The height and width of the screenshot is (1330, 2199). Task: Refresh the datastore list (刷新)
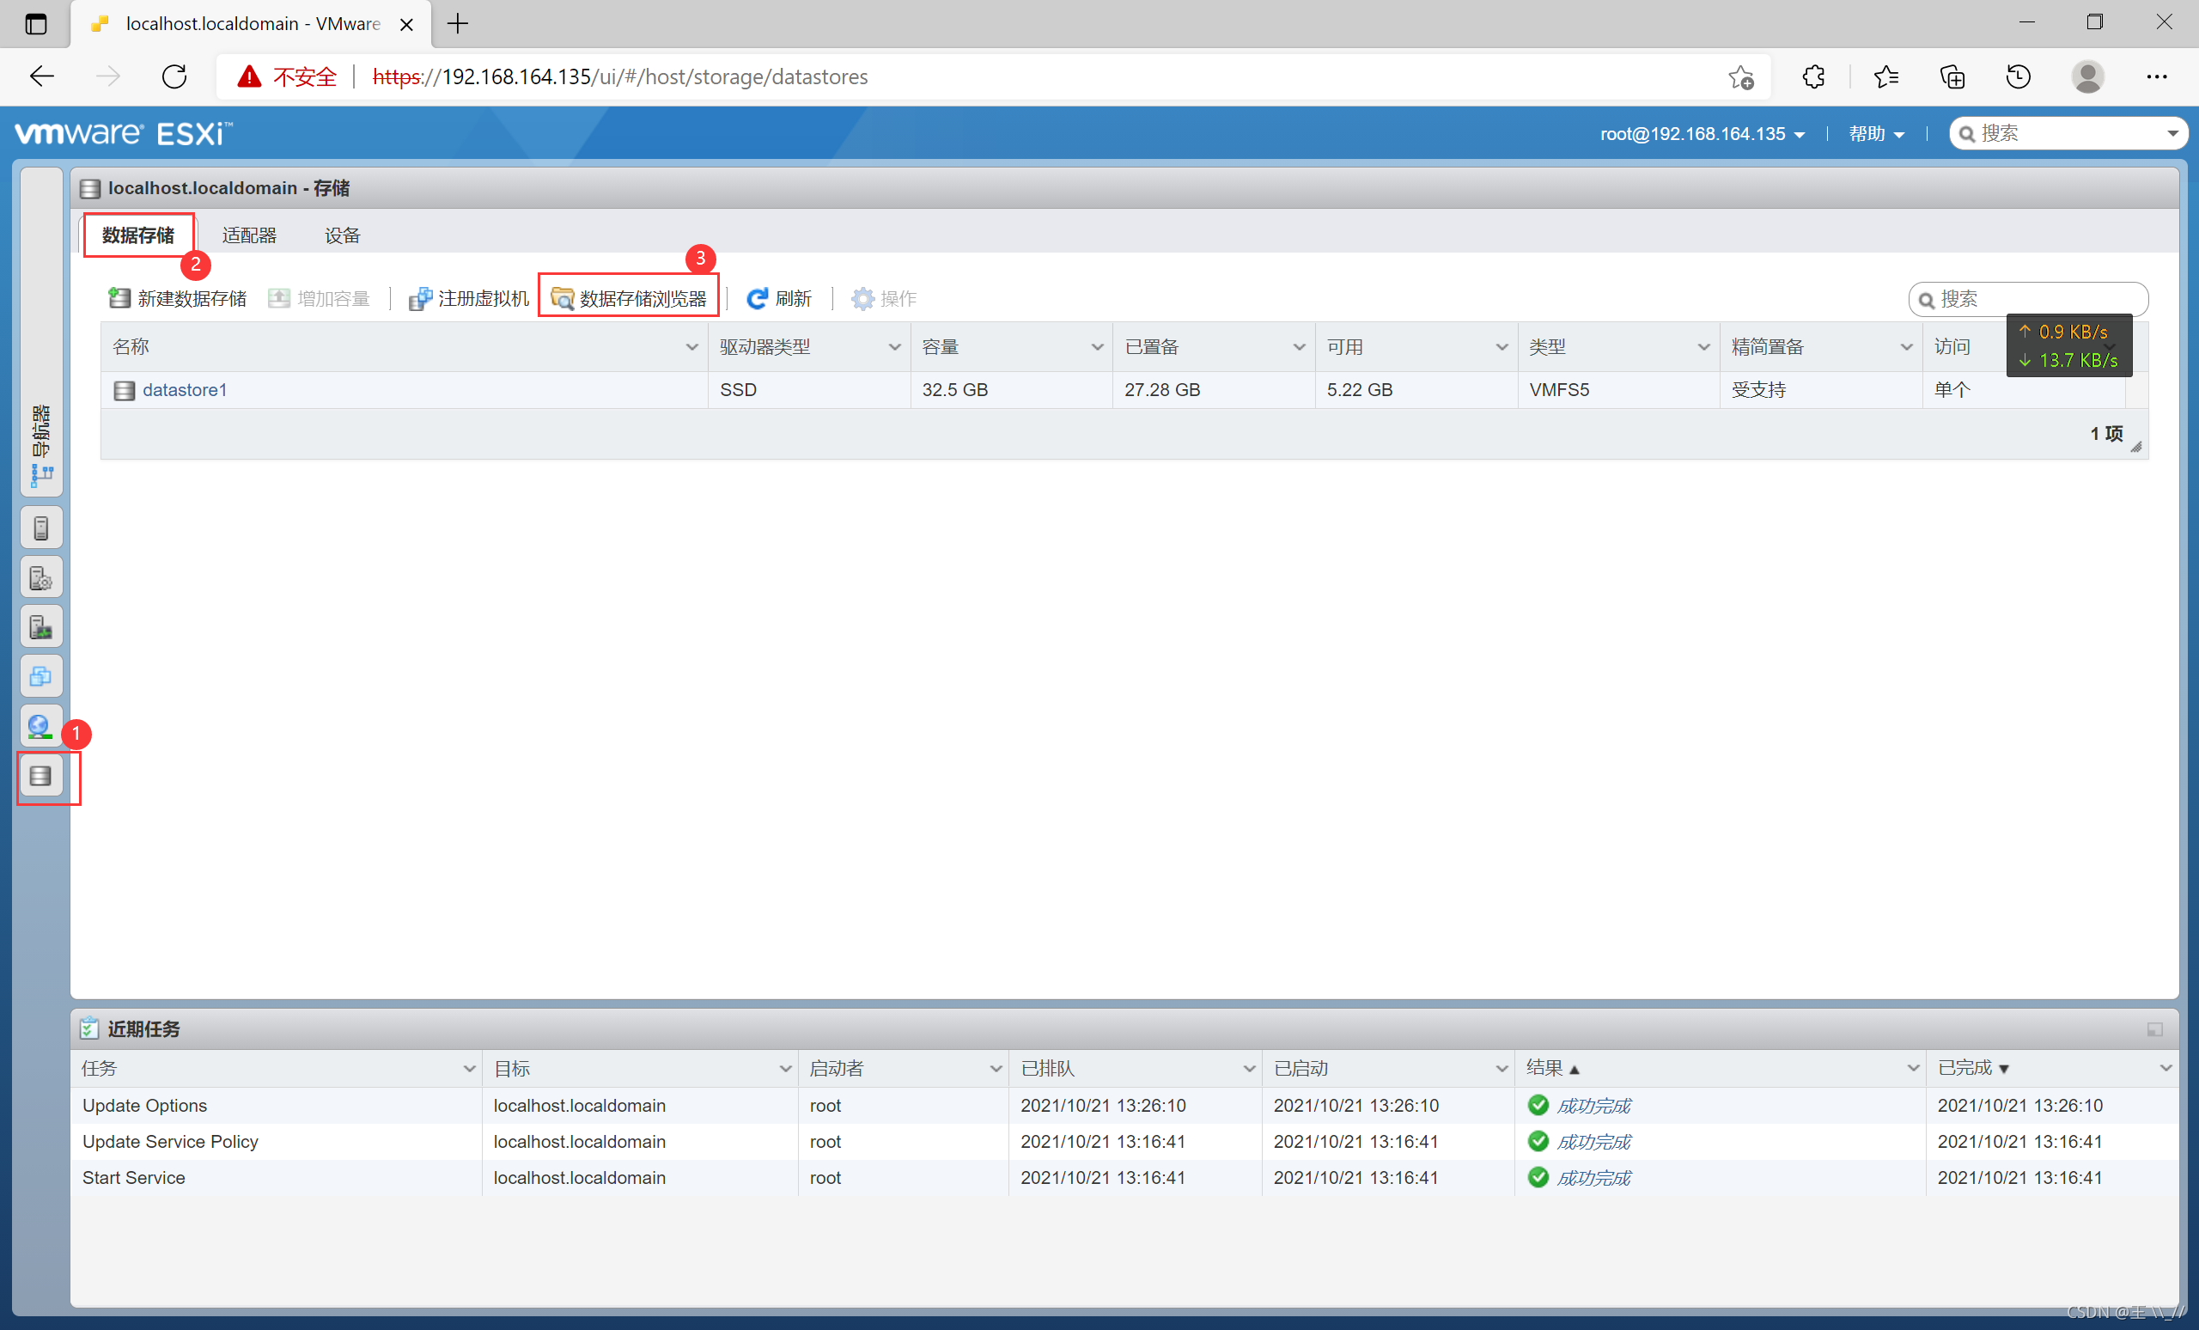pos(779,298)
